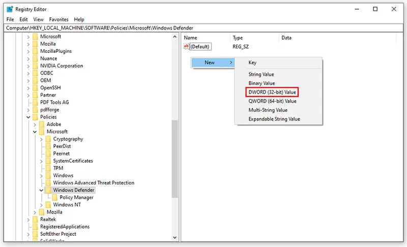The width and height of the screenshot is (407, 247).
Task: Click the Windows Defender folder icon
Action: [x=48, y=190]
